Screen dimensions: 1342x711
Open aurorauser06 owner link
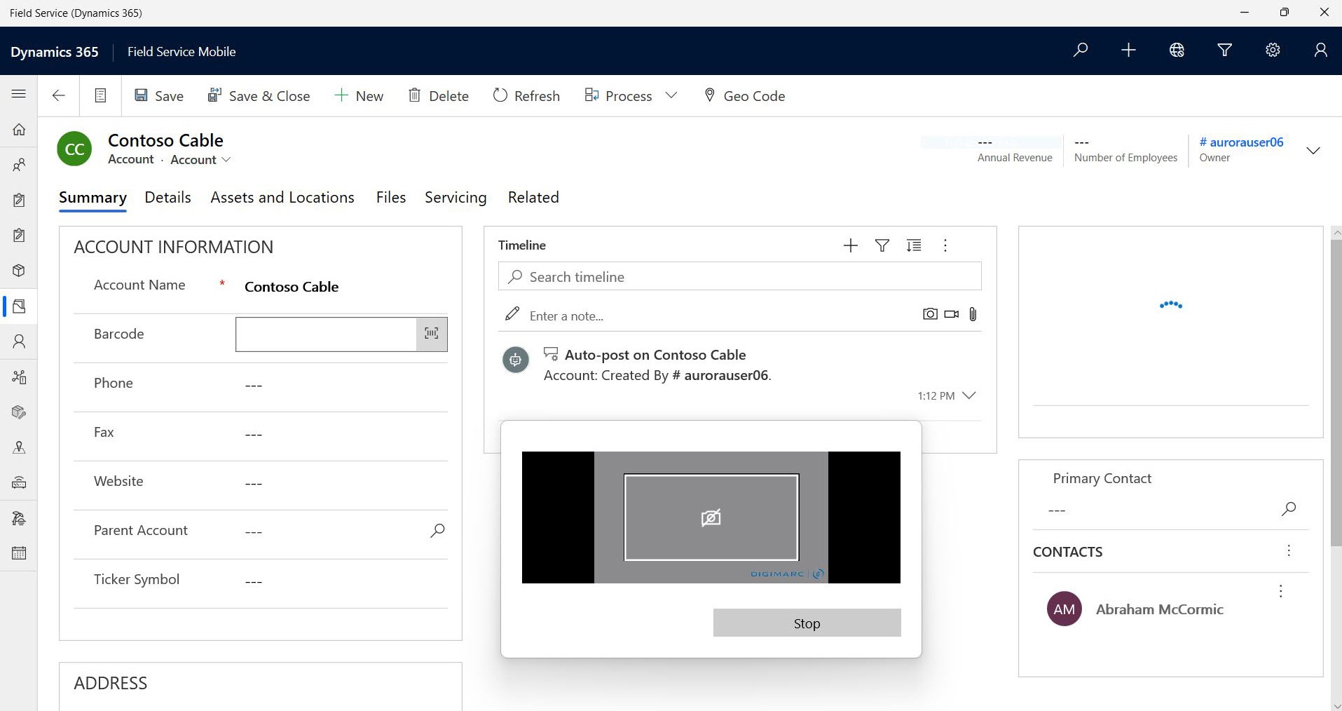coord(1241,142)
